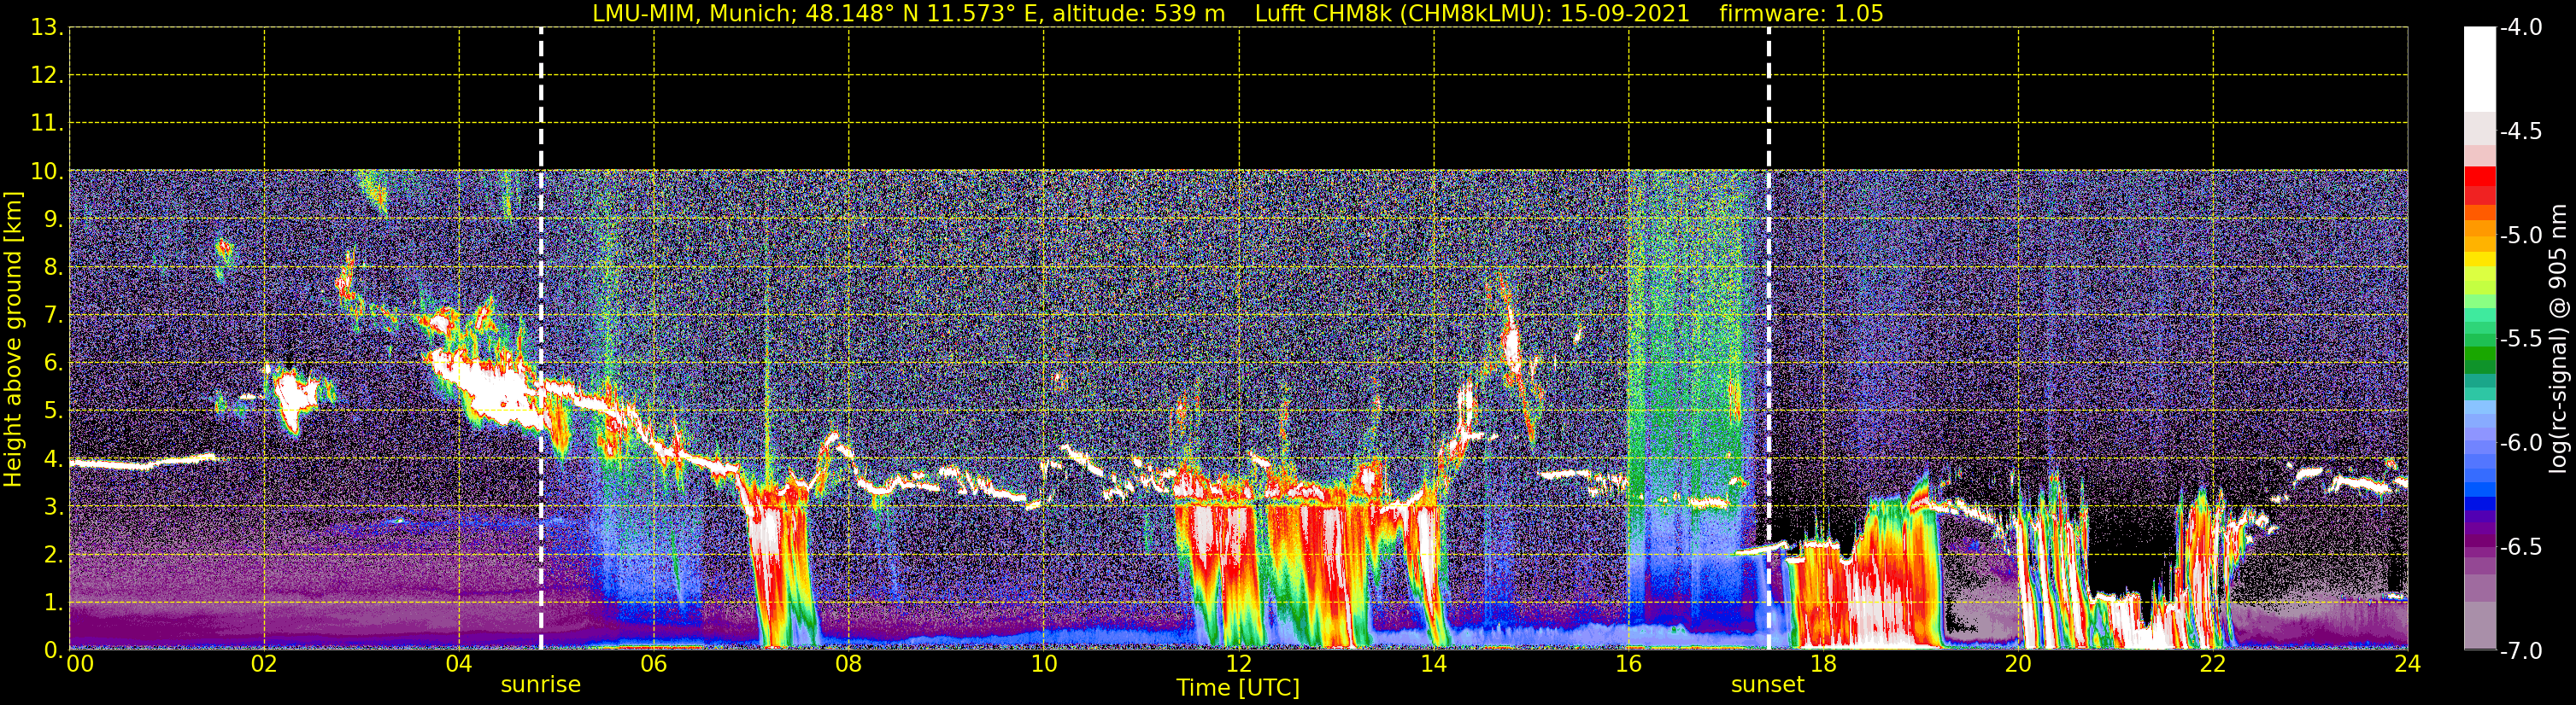Click the '18' time axis tick label

pyautogui.click(x=1824, y=664)
